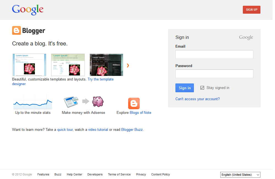Click the gray arrow between ad and piggy bank
Viewport: 275px width, 179px height.
[86, 101]
